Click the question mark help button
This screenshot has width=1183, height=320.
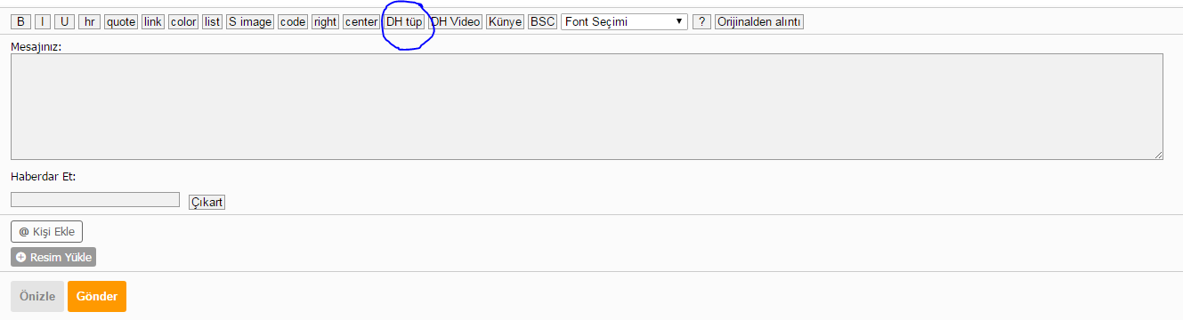click(x=701, y=22)
